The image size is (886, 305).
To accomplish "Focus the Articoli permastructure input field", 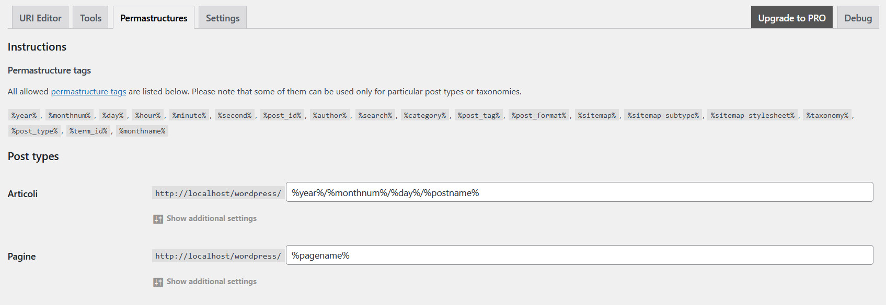I will pyautogui.click(x=579, y=192).
